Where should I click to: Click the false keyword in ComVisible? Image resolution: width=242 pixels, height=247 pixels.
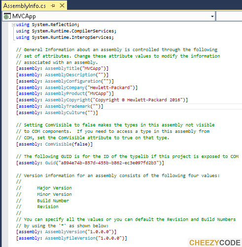coord(81,144)
